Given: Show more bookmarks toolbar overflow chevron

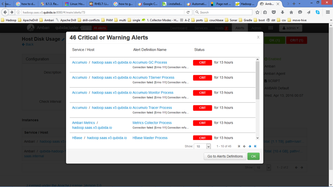Looking at the screenshot, I should (x=331, y=20).
